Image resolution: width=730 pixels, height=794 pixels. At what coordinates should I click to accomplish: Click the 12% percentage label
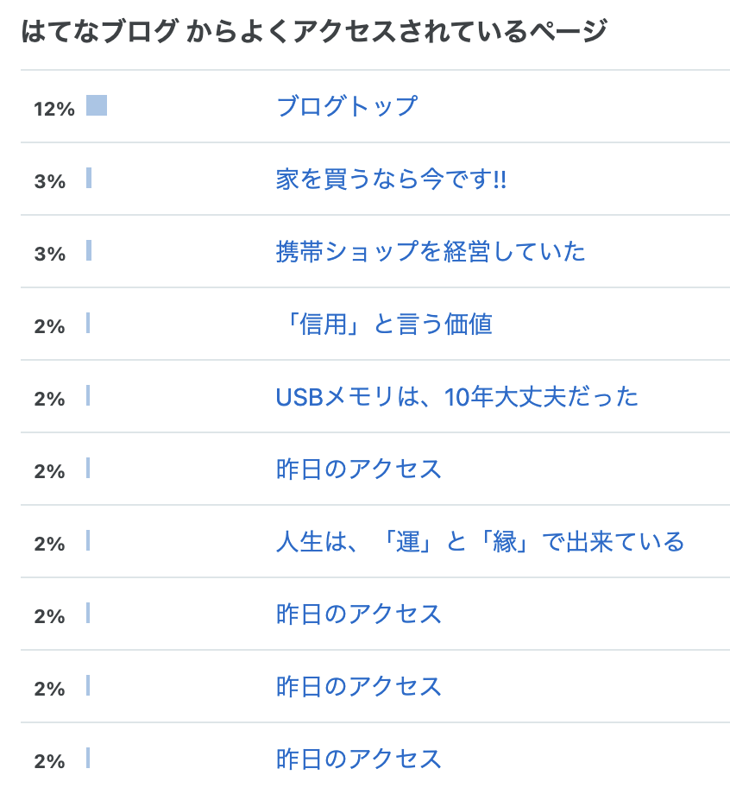54,109
